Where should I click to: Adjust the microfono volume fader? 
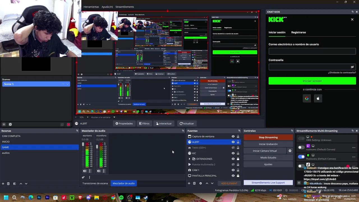click(x=97, y=146)
